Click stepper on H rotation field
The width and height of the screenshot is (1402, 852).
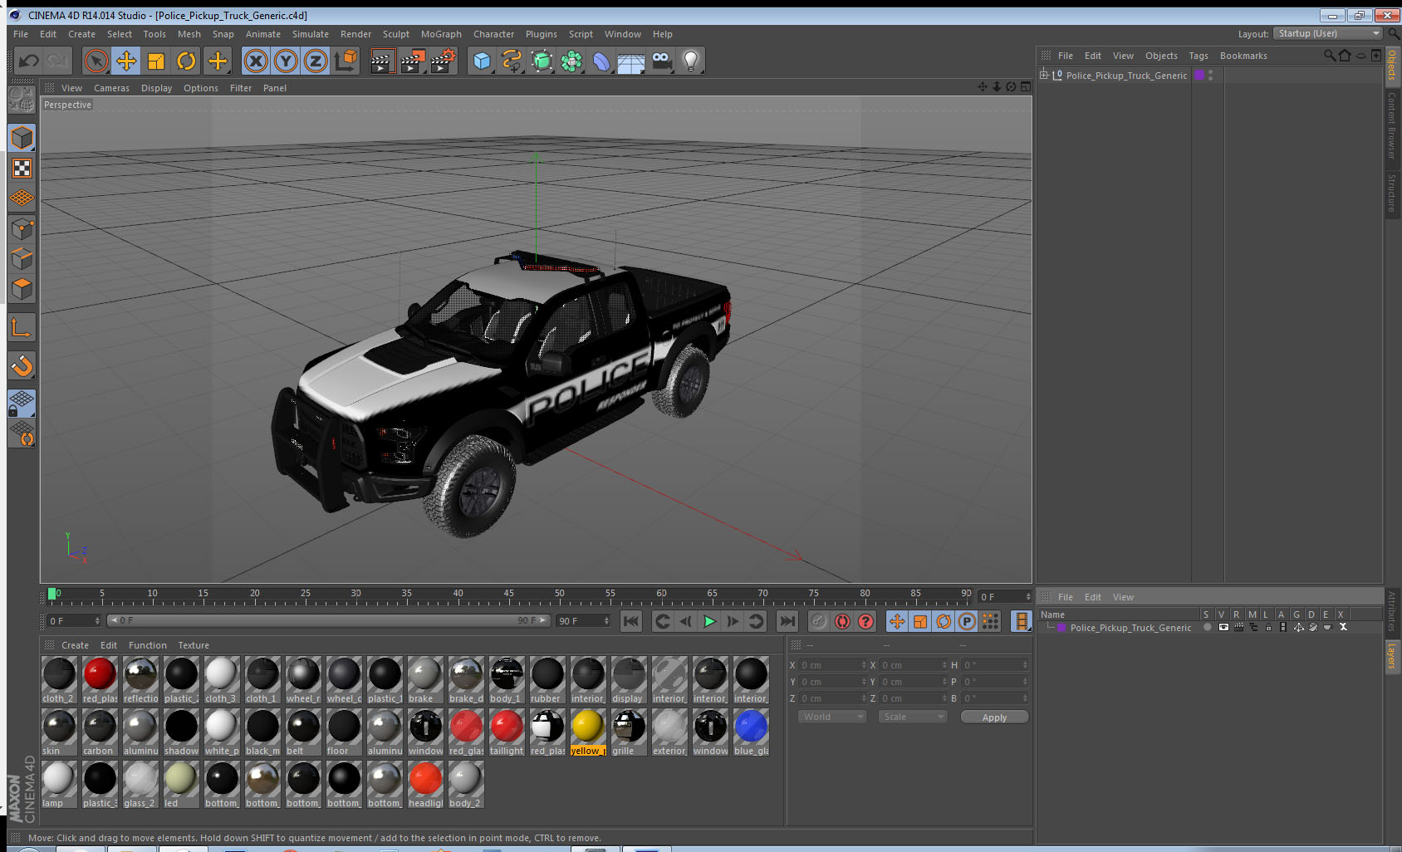(1025, 665)
